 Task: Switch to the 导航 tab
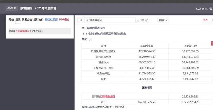tap(12, 20)
